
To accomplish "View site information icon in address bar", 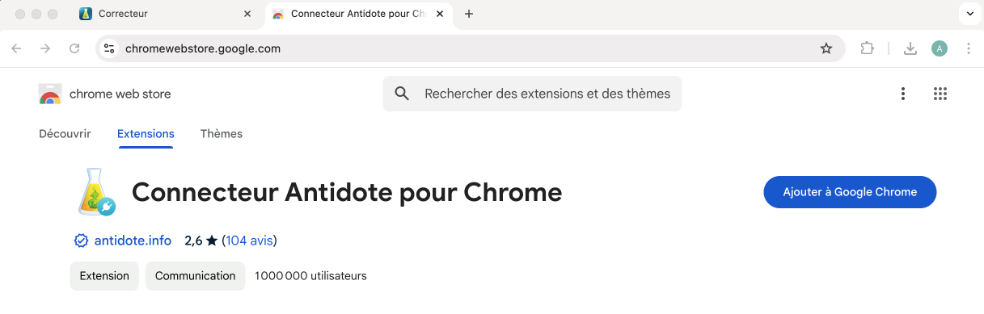I will coord(110,48).
